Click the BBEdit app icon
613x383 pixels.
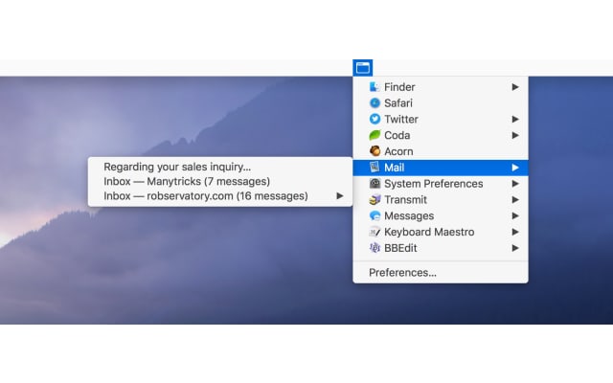[375, 248]
